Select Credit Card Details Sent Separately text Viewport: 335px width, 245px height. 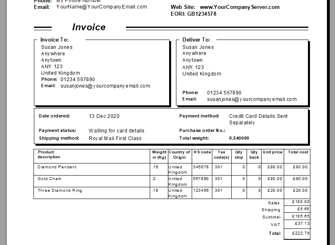[258, 119]
